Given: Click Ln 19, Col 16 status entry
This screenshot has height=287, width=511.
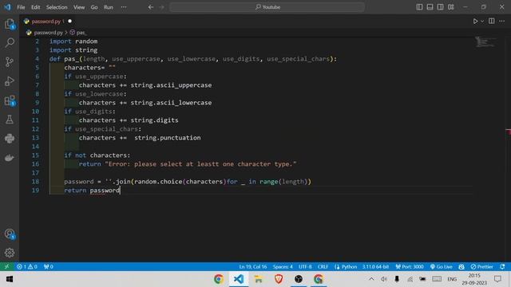Looking at the screenshot, I should 253,266.
